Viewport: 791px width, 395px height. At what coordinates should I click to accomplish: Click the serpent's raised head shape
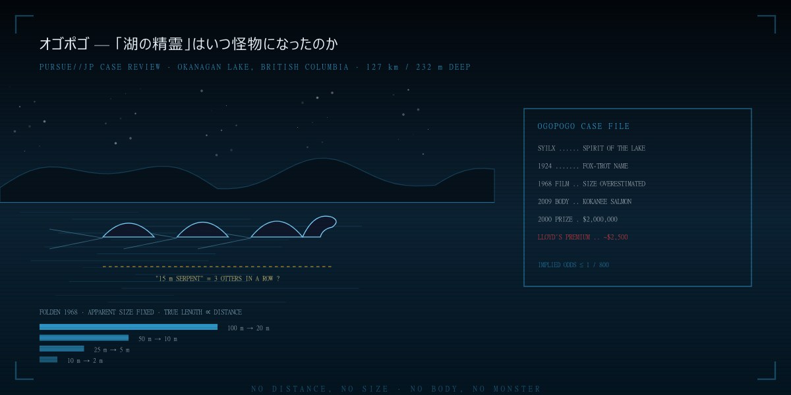[x=319, y=226]
